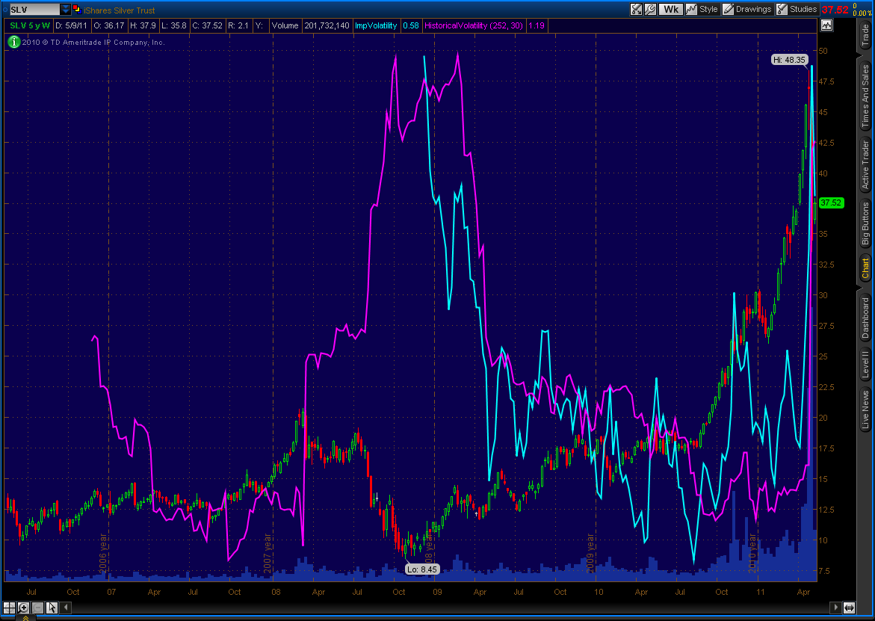The image size is (875, 621).
Task: Click the 'C: 37.52' close value
Action: [x=207, y=25]
